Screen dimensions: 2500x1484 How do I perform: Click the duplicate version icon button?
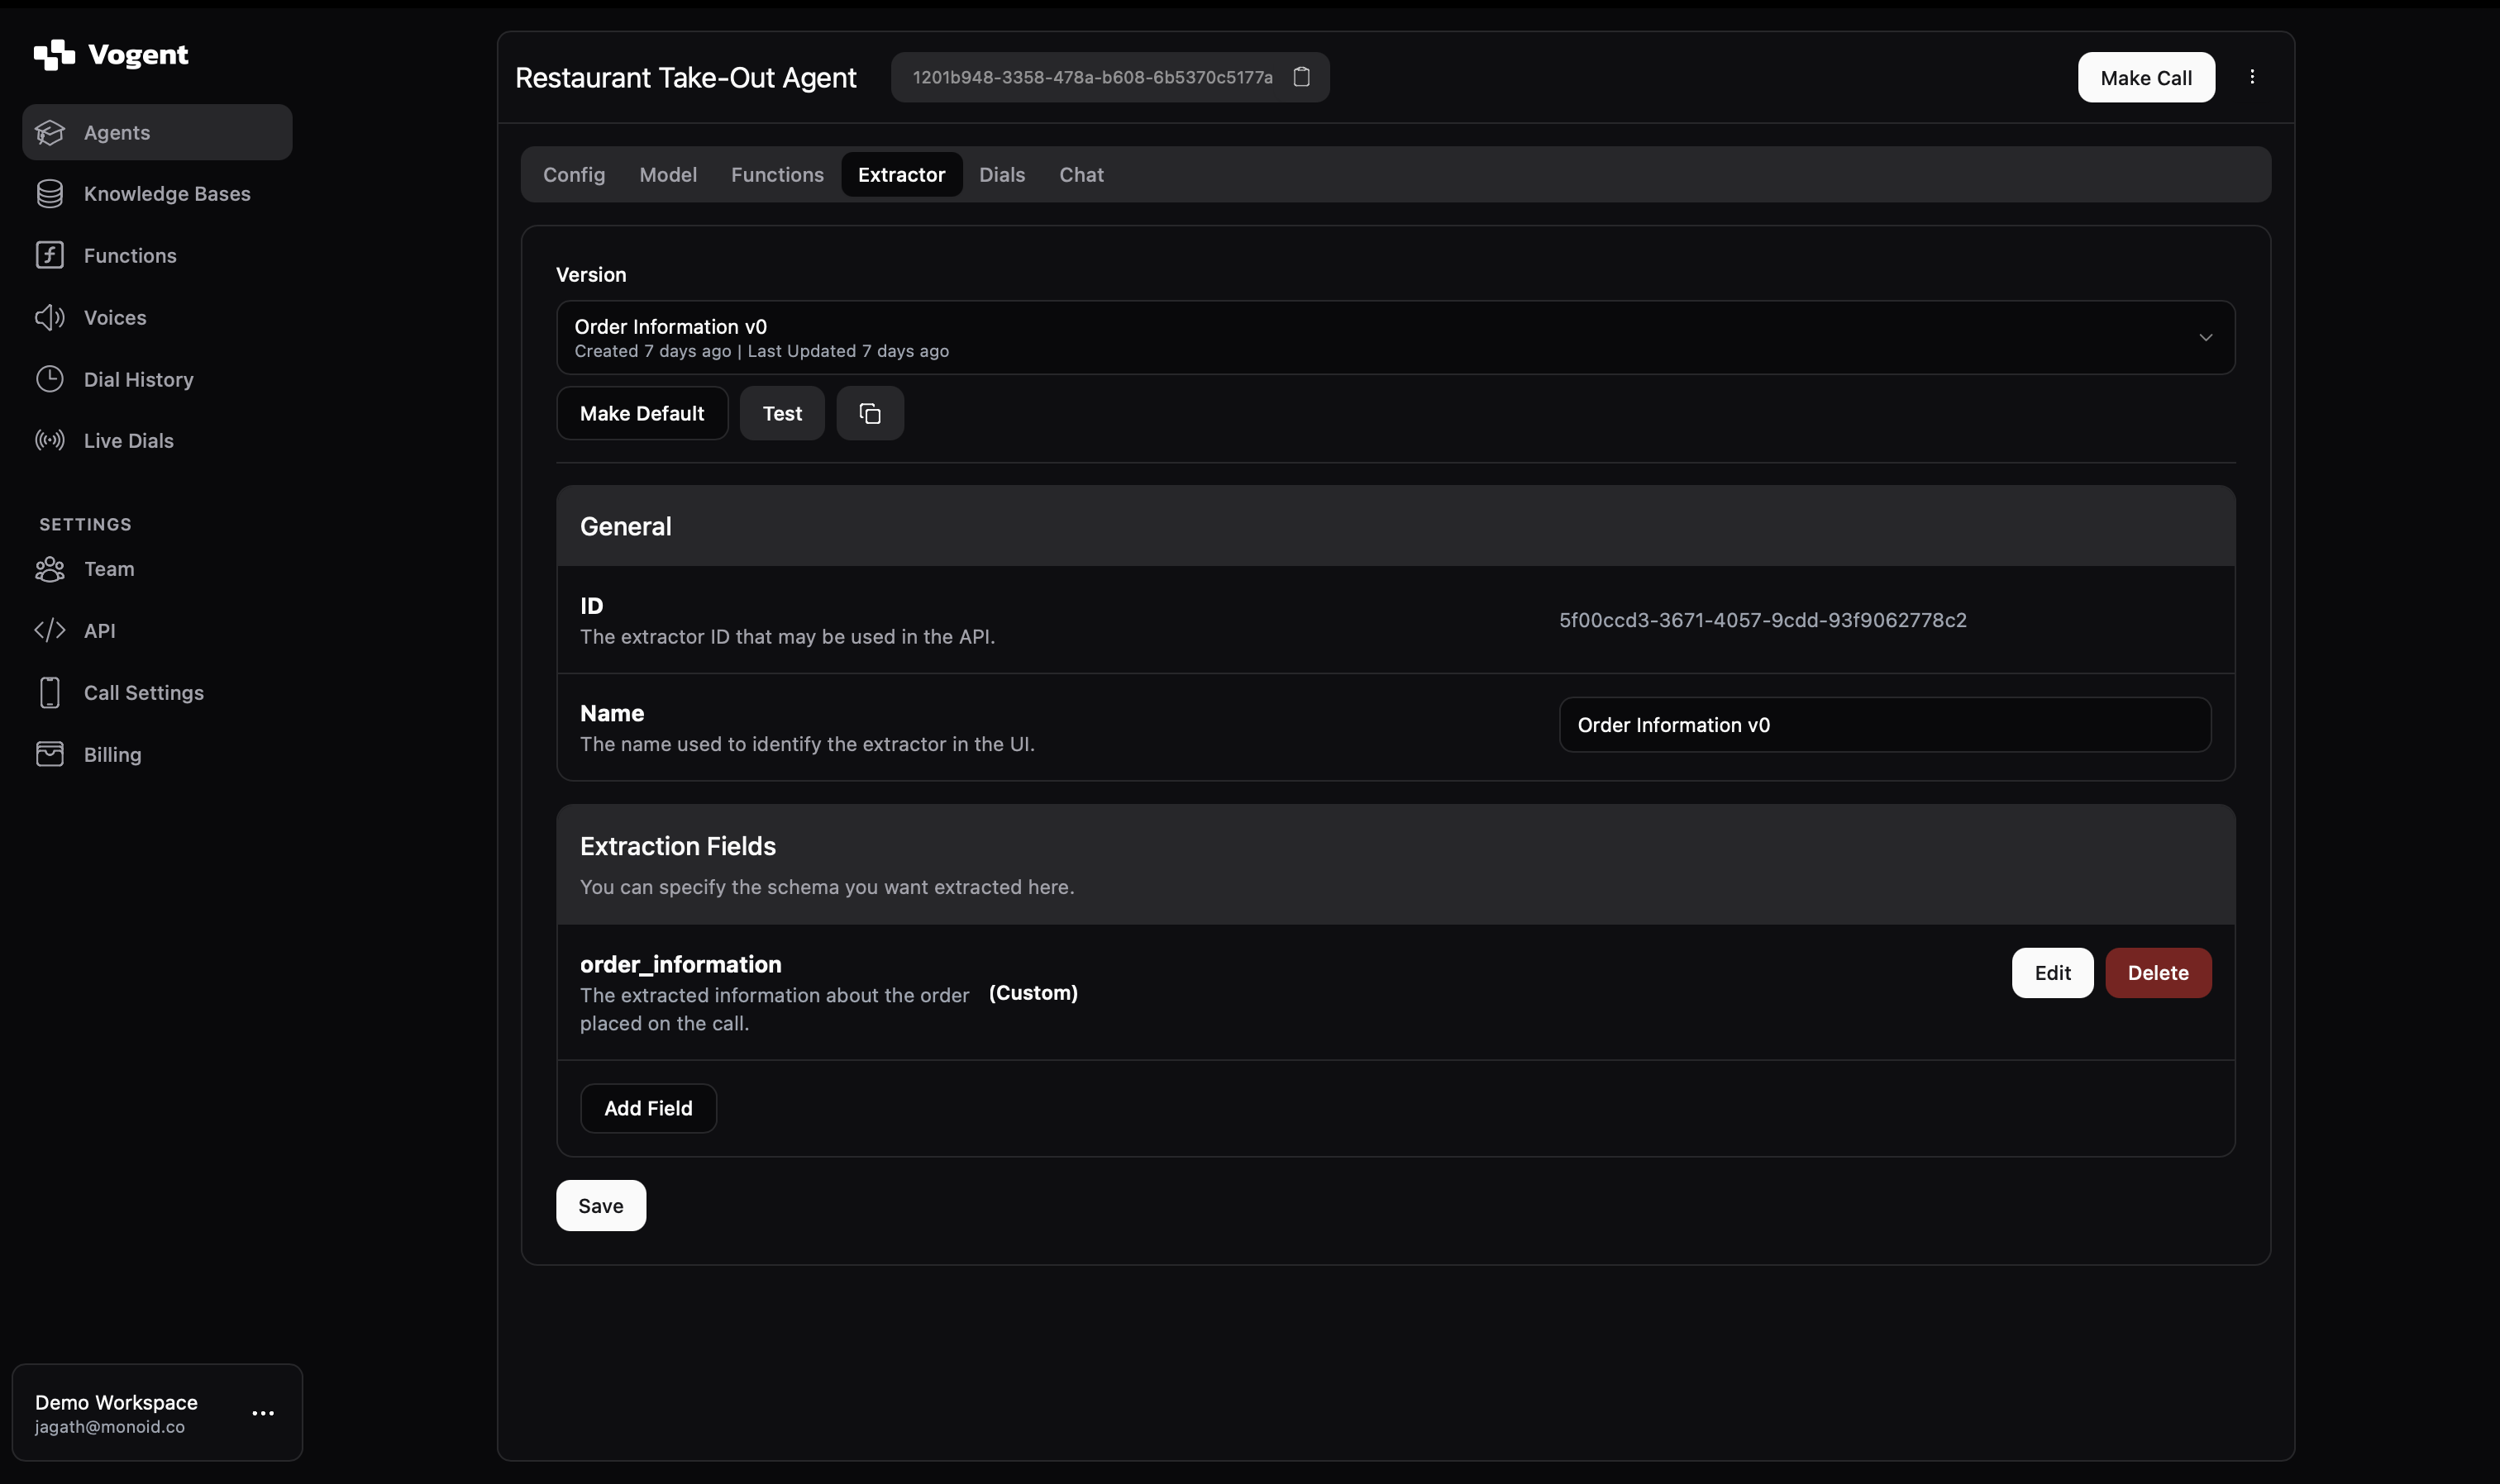coord(870,413)
